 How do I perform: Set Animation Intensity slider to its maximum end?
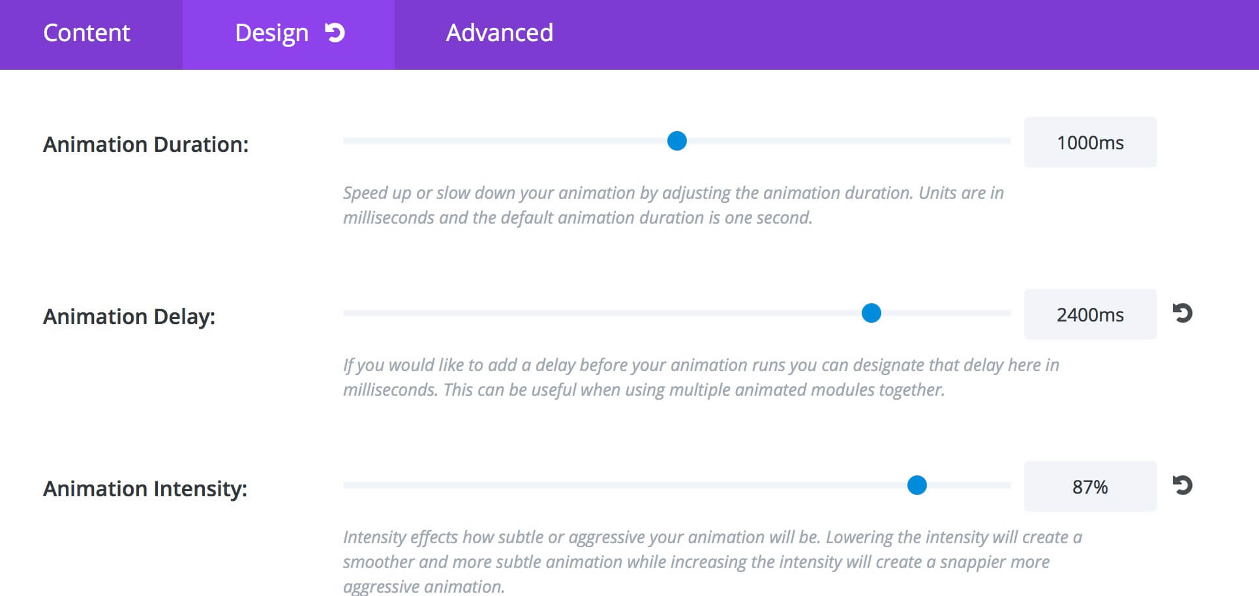point(1009,485)
